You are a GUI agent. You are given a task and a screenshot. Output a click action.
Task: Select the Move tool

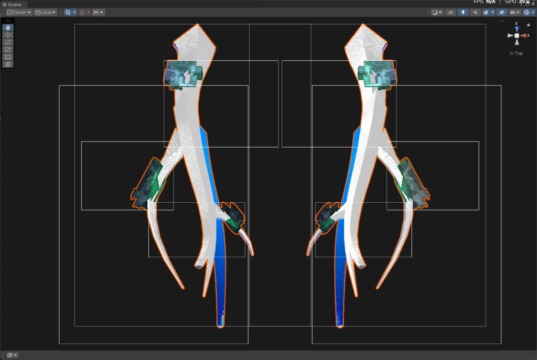coord(8,35)
